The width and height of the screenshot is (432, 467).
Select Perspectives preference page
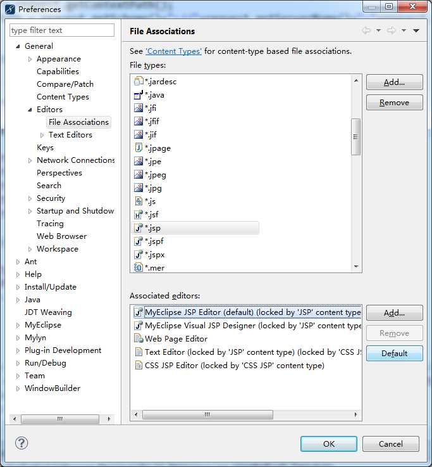[59, 173]
